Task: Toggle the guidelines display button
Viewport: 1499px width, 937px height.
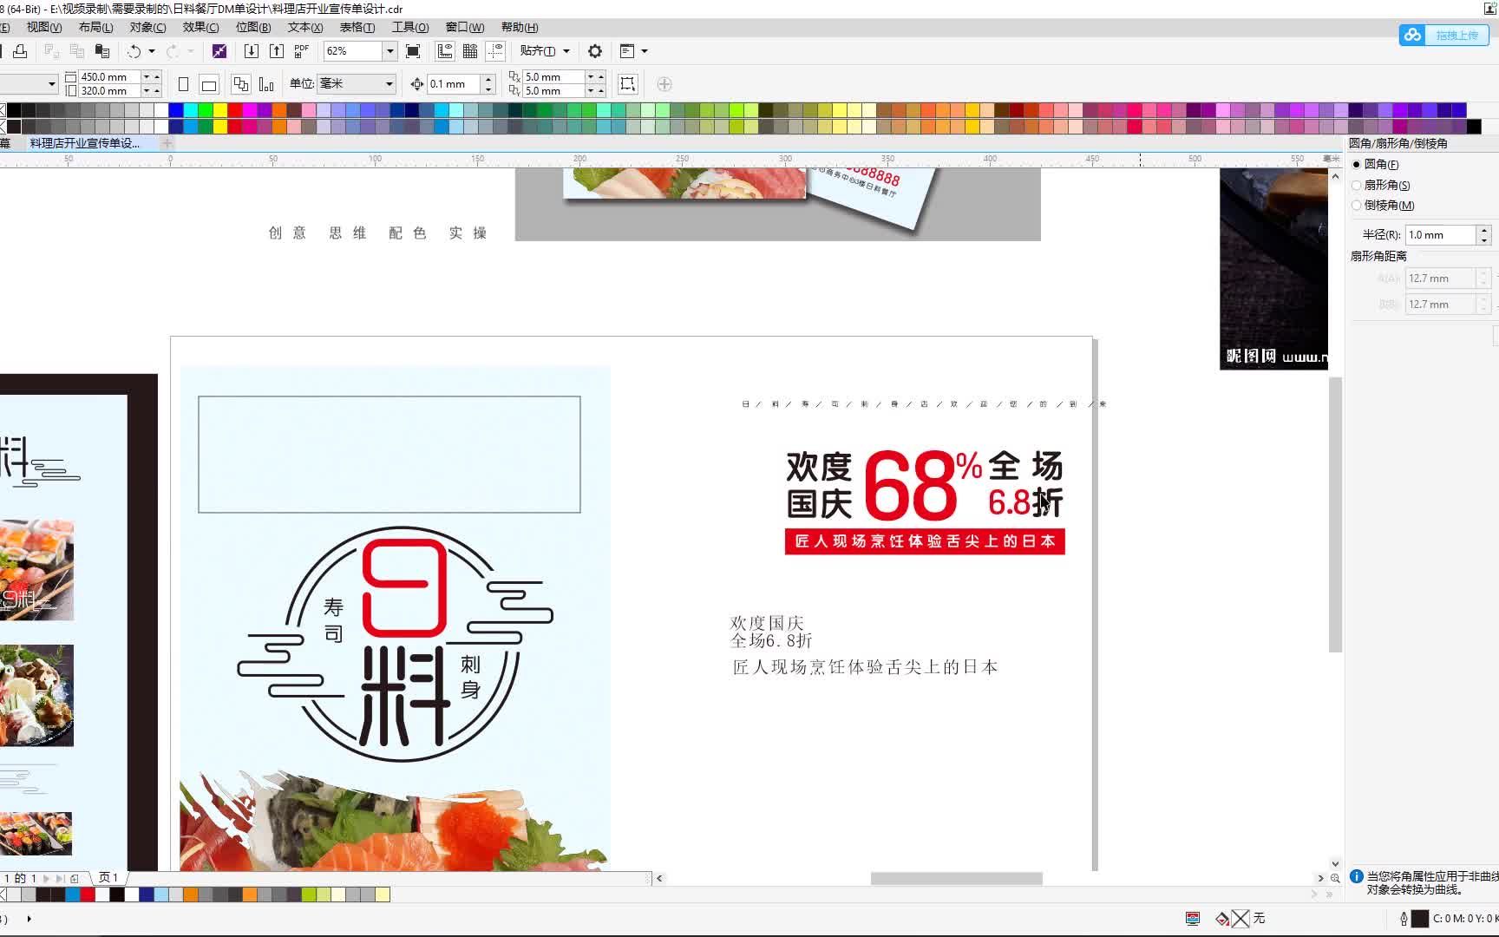Action: (x=495, y=51)
